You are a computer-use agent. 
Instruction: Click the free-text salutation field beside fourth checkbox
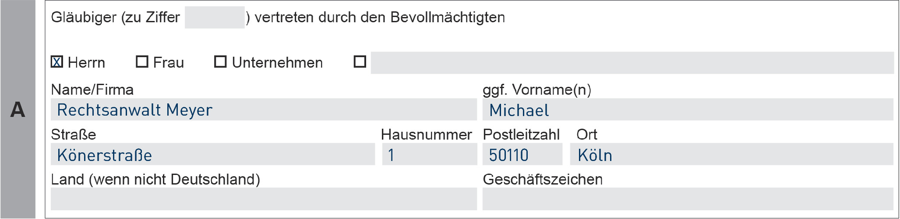pos(632,63)
